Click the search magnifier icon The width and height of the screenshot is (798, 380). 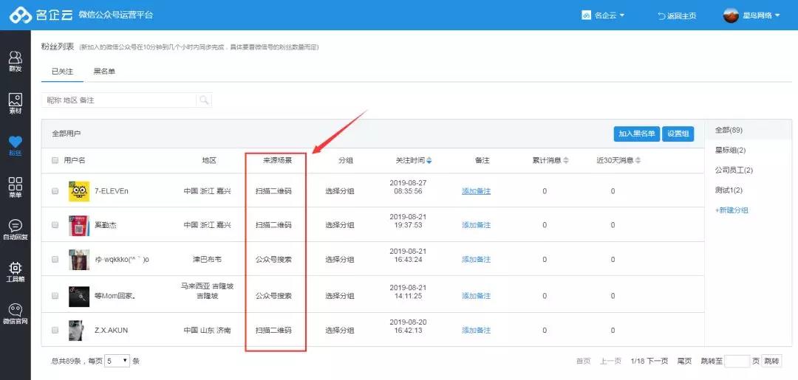coord(203,100)
